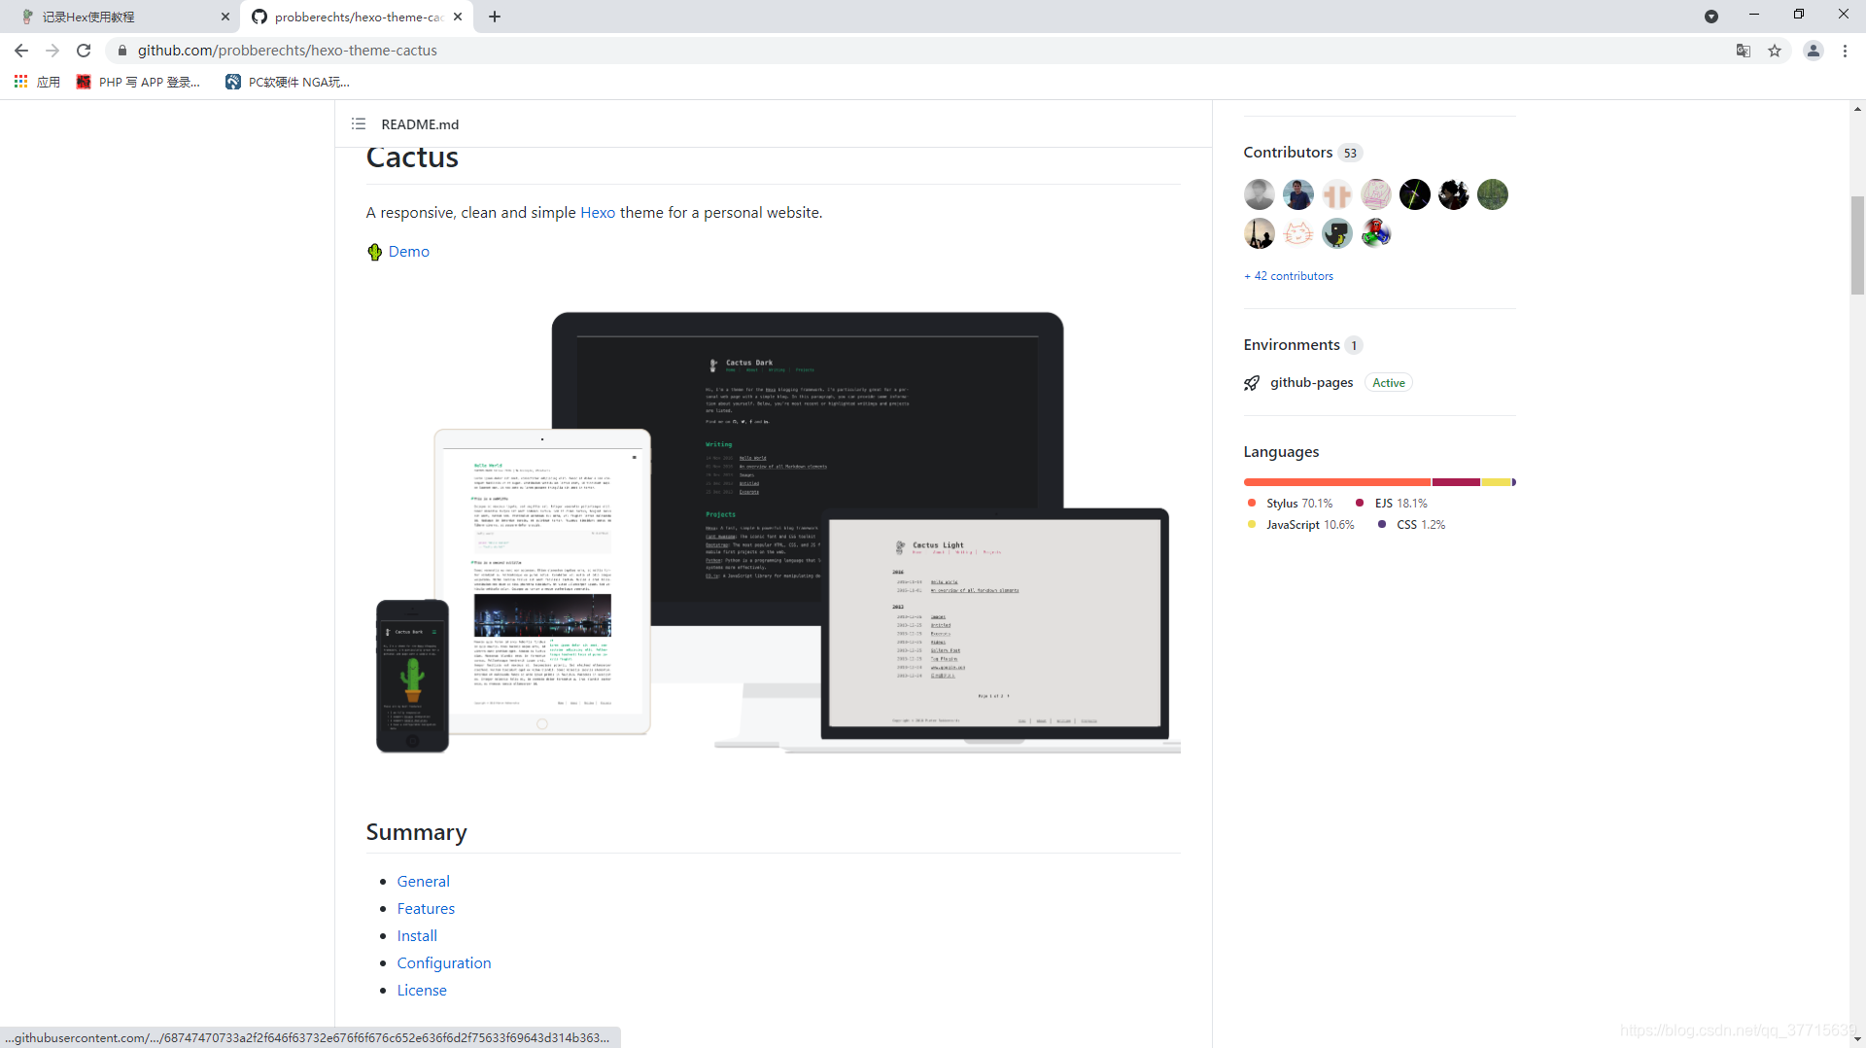Click the orange Stylus segment of language bar
Screen dimensions: 1866x1048
(x=1337, y=482)
